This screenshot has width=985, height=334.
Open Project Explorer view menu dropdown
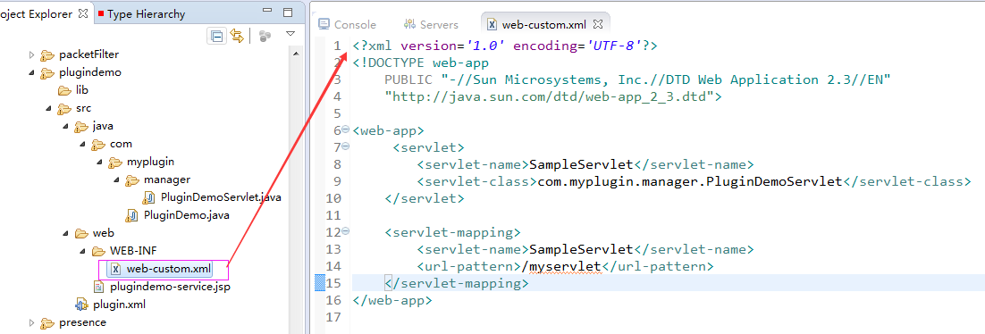coord(290,35)
